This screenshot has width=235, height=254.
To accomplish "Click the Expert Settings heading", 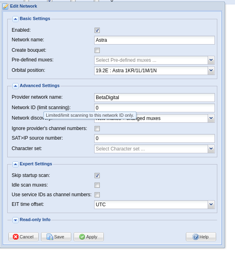I will 36,164.
